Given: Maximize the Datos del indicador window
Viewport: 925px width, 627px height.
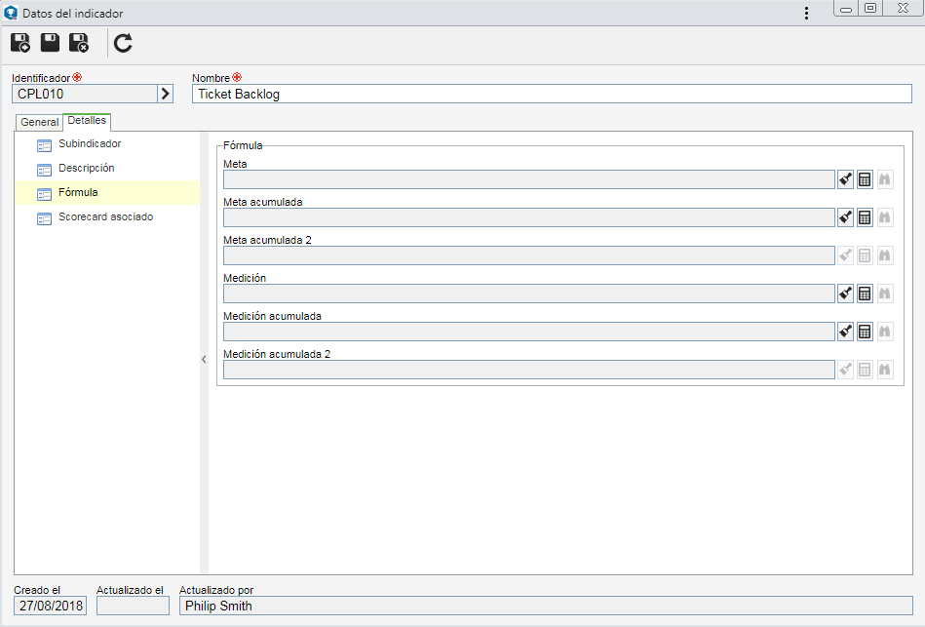Looking at the screenshot, I should tap(870, 8).
